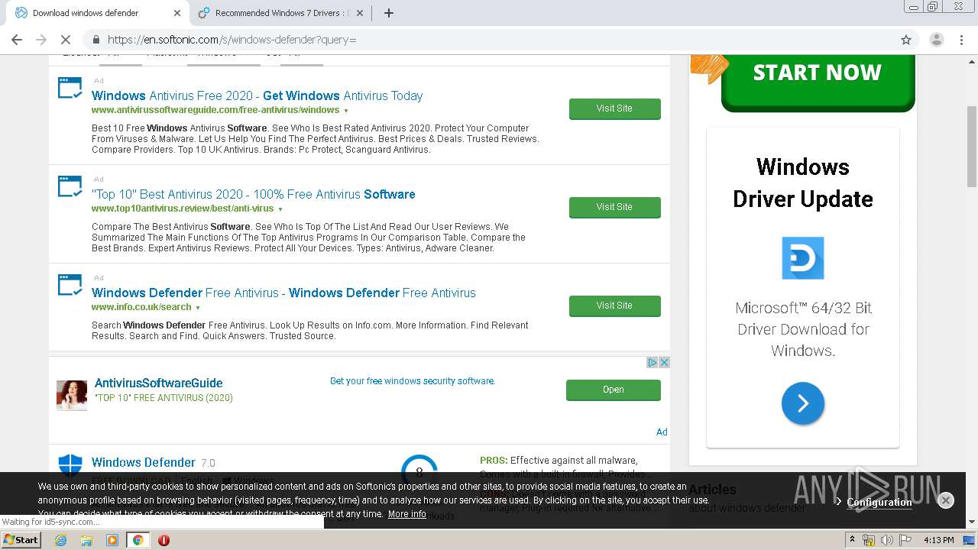Visit Site for antivirussoftwareguide.com ad
This screenshot has width=978, height=550.
pyautogui.click(x=614, y=108)
